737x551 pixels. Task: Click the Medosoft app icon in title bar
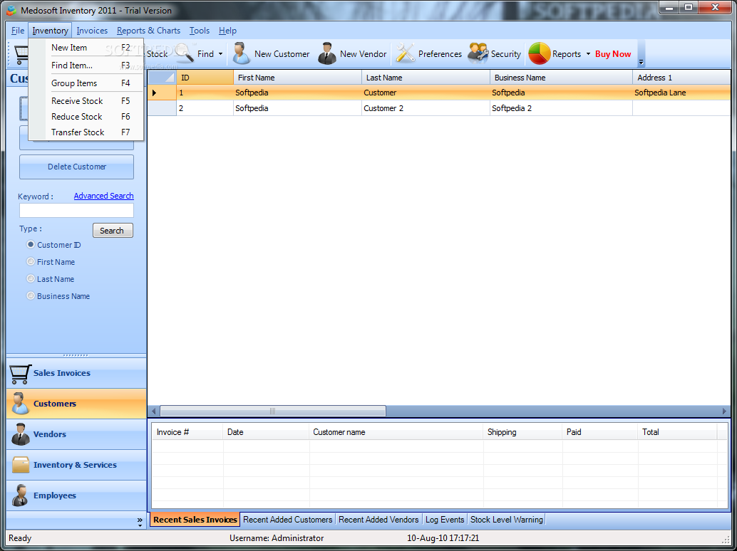11,10
